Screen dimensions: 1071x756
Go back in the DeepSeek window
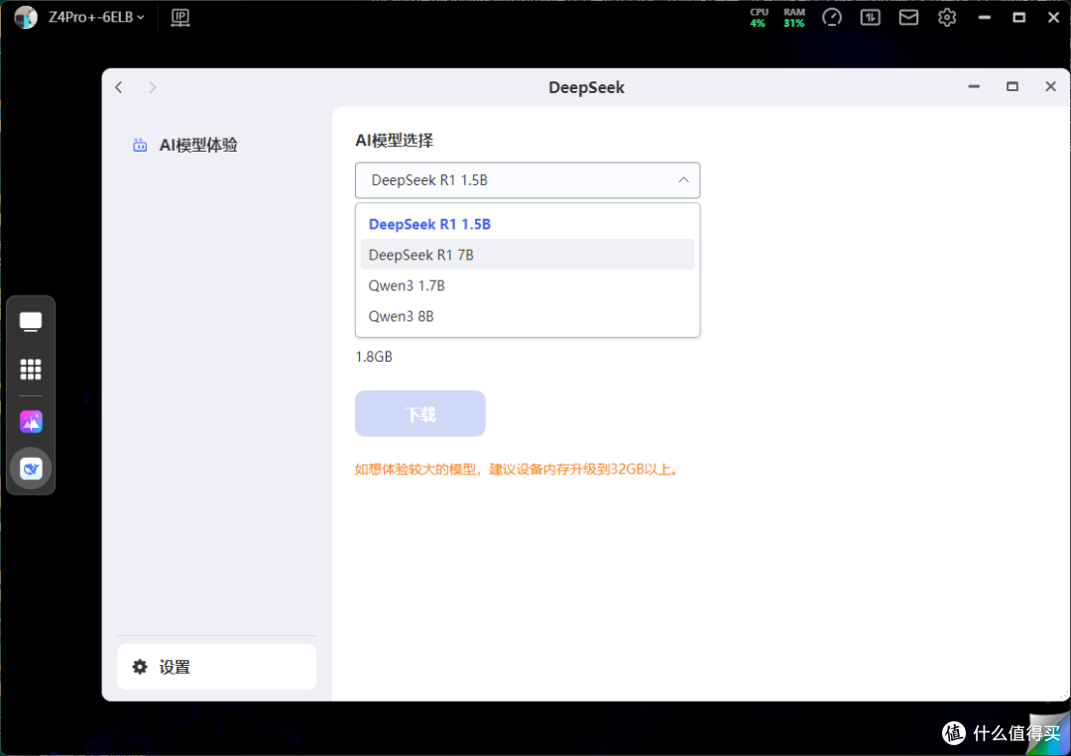coord(119,87)
